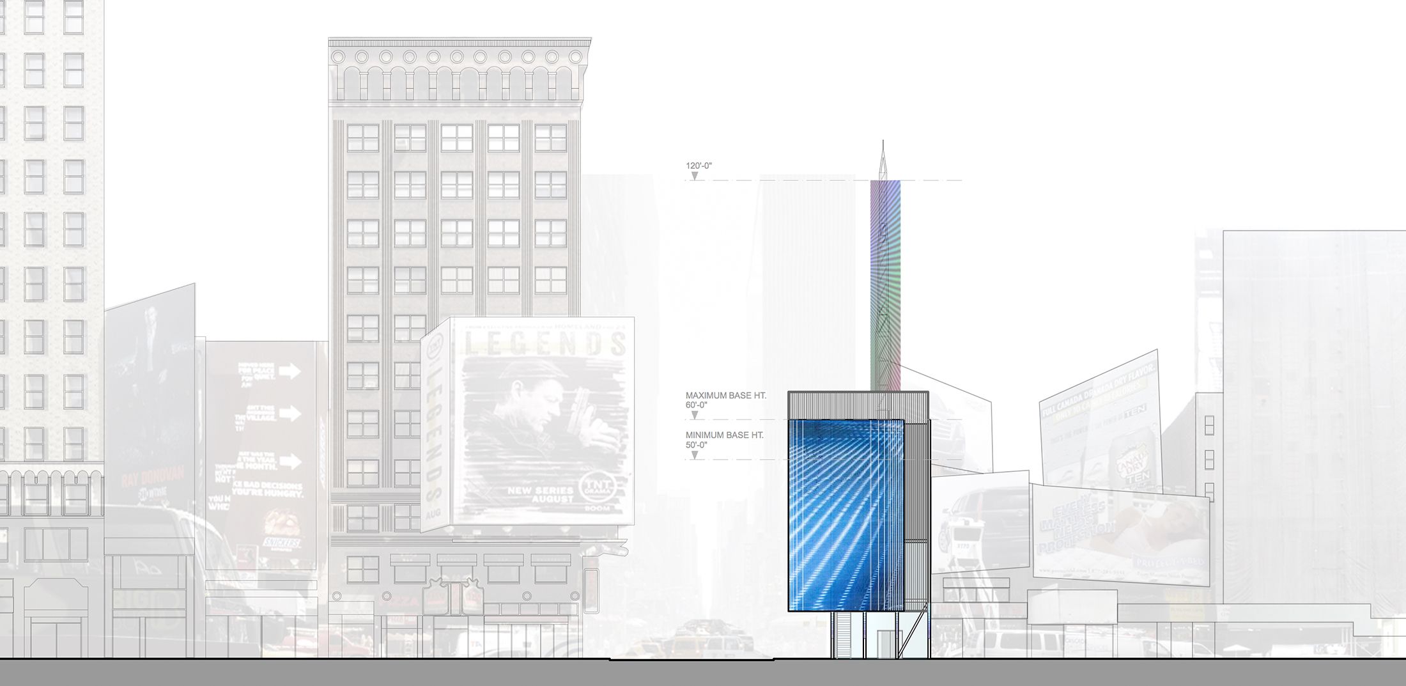The height and width of the screenshot is (686, 1406).
Task: Click the bottom arrow on the dark billboard
Action: tap(290, 460)
